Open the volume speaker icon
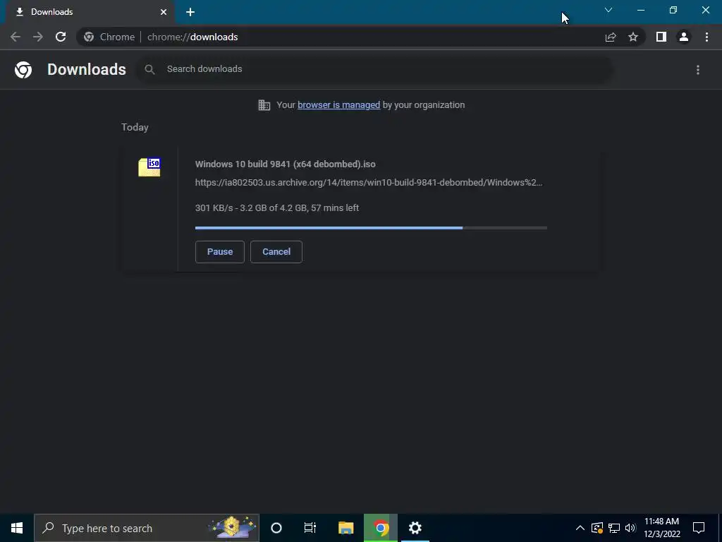This screenshot has height=542, width=722. click(630, 528)
